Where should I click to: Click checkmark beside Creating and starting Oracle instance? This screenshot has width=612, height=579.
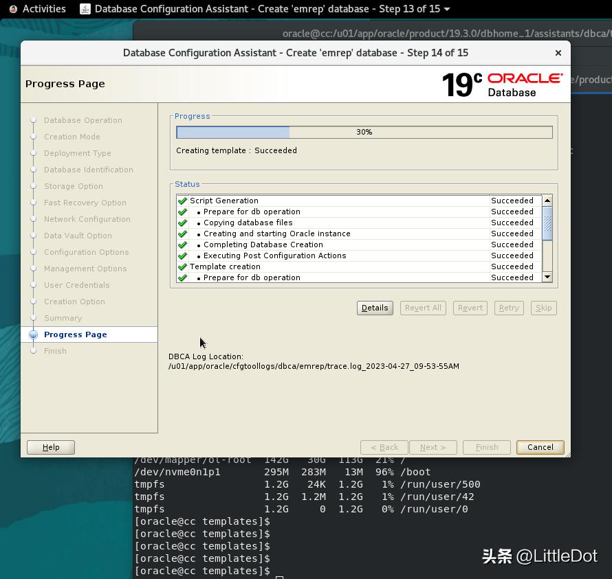(182, 234)
